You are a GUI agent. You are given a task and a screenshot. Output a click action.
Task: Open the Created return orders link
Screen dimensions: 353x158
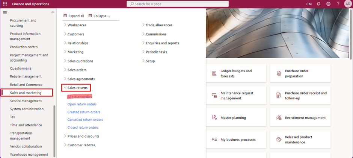click(x=84, y=112)
